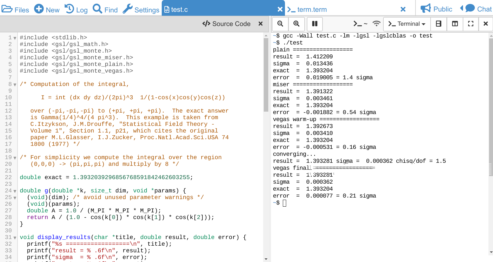Toggle fullscreen for terminal frame
The image size is (493, 262).
click(x=471, y=24)
